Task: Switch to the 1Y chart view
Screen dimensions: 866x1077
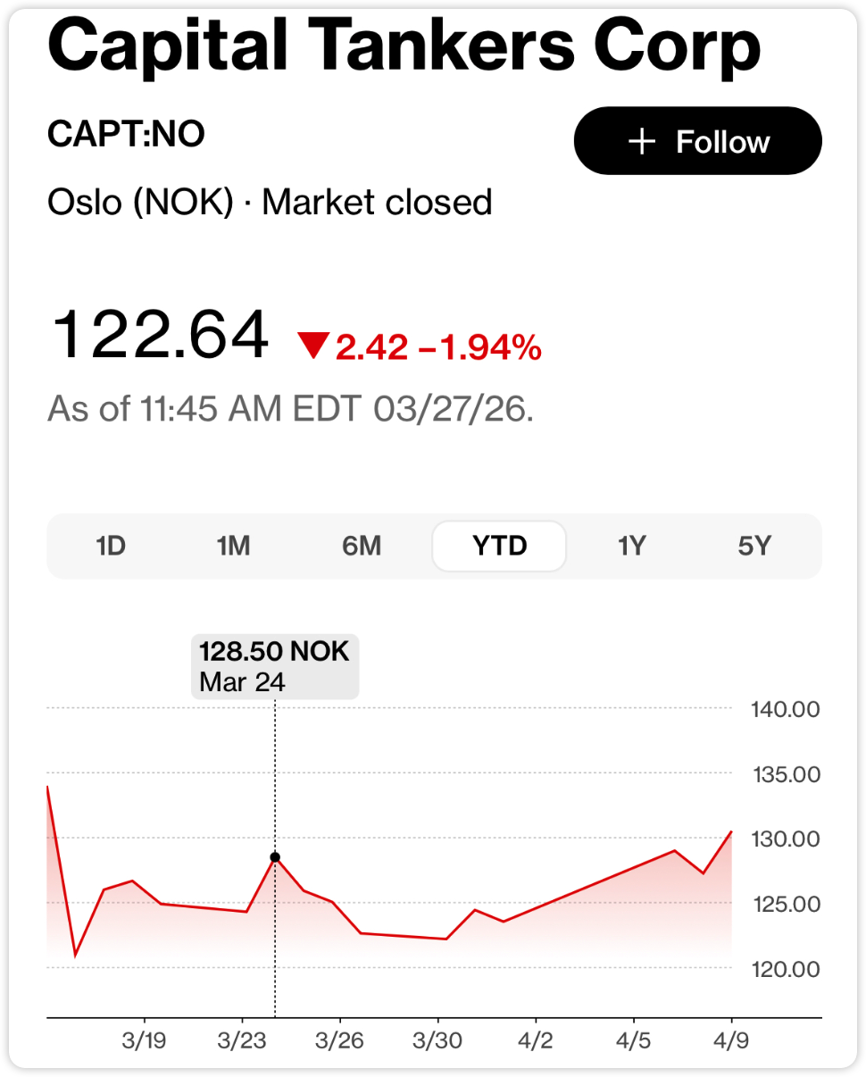Action: 631,546
